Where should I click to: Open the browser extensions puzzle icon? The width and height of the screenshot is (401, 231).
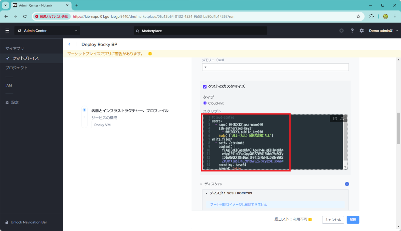pos(371,16)
